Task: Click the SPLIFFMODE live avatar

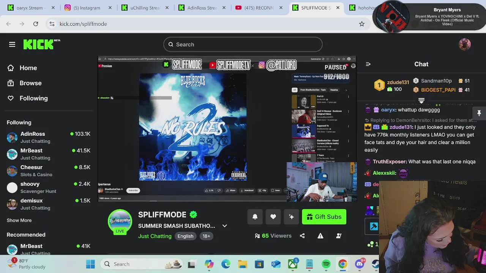Action: click(x=120, y=222)
